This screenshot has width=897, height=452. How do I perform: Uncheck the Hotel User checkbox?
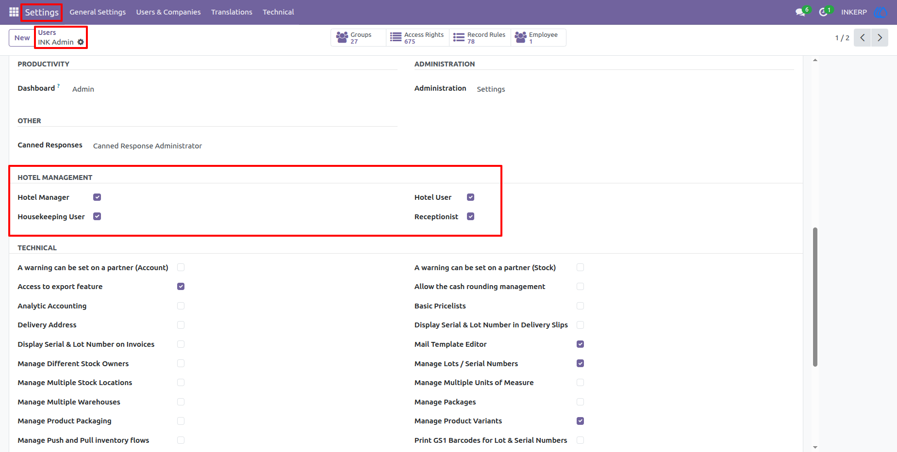470,197
